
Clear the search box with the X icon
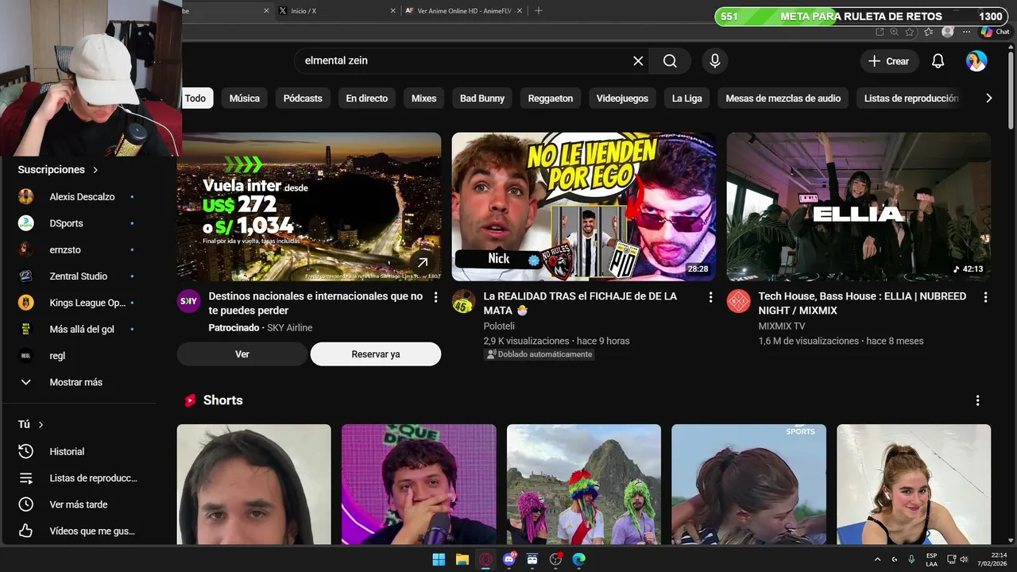tap(638, 61)
